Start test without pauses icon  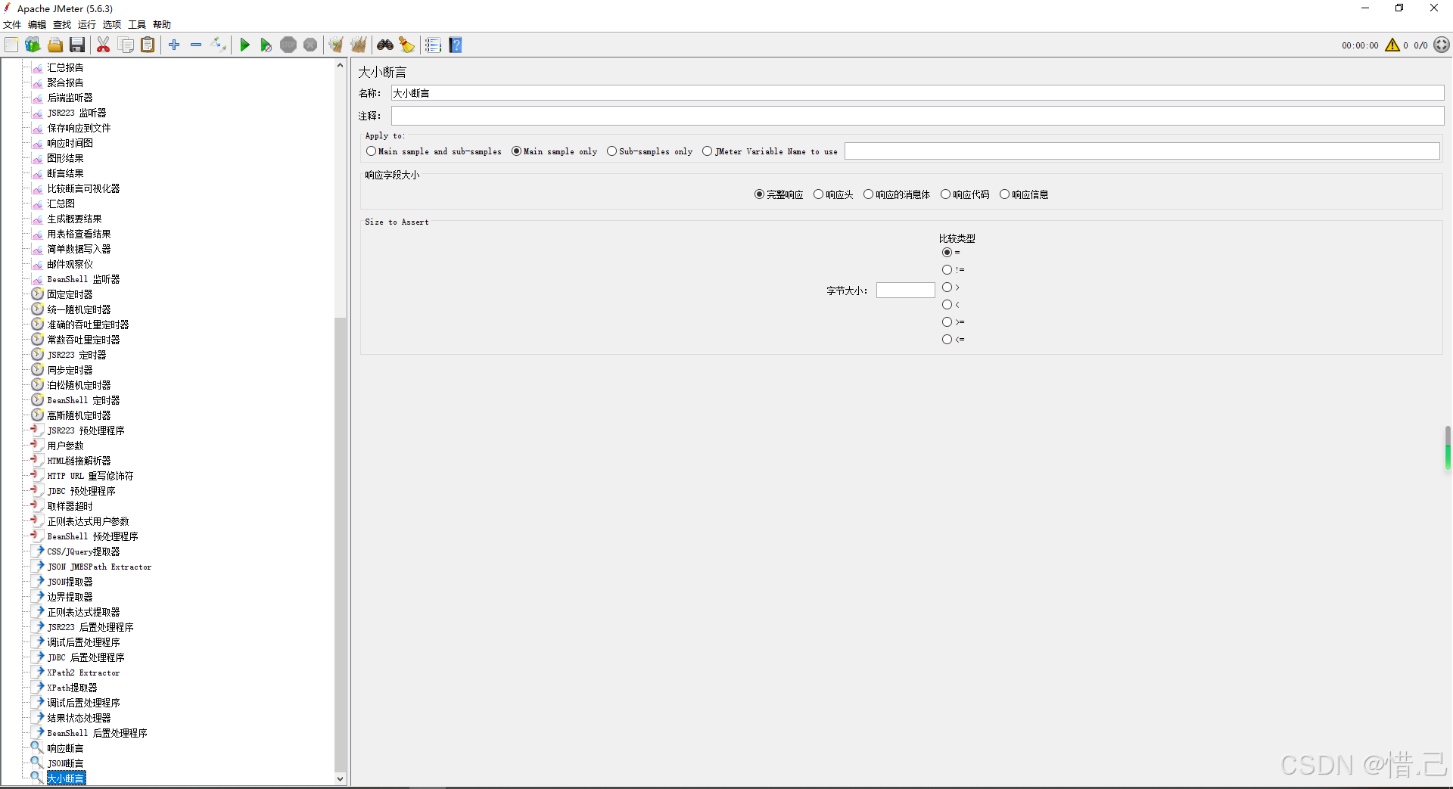pos(266,45)
